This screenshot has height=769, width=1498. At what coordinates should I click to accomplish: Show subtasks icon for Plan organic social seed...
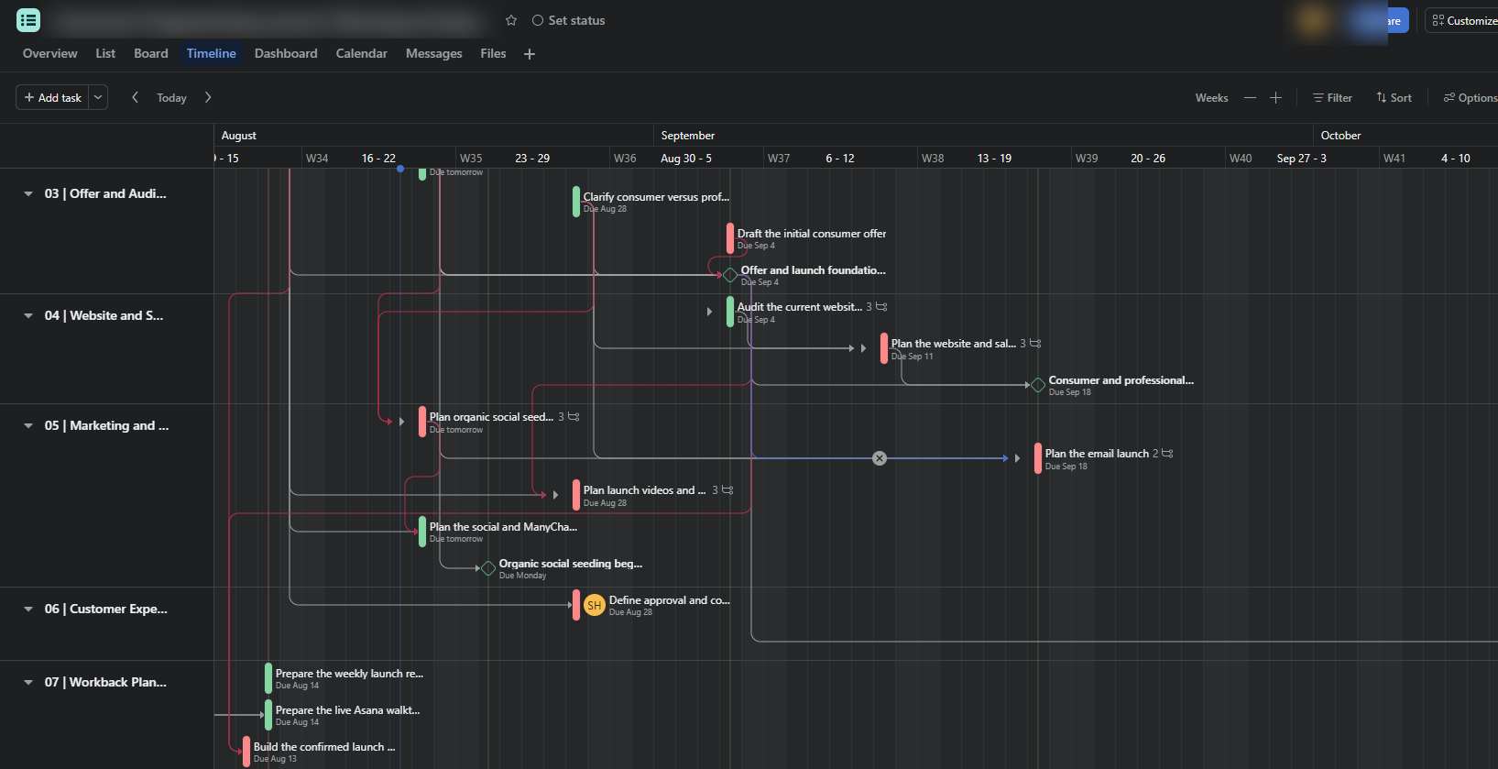coord(574,417)
